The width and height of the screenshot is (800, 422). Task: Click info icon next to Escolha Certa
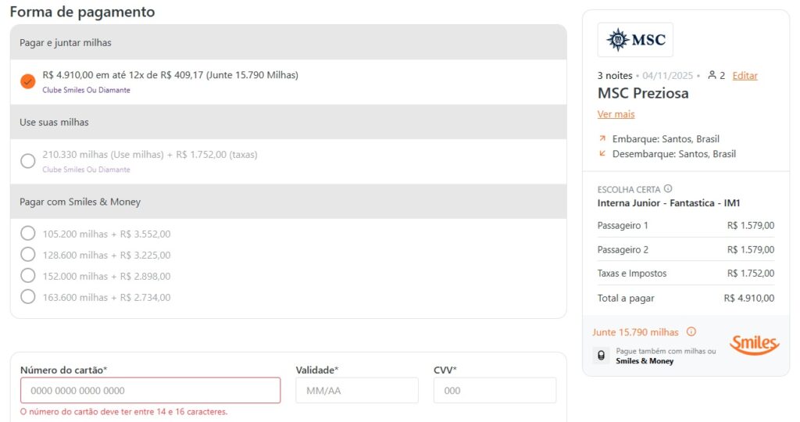tap(668, 189)
